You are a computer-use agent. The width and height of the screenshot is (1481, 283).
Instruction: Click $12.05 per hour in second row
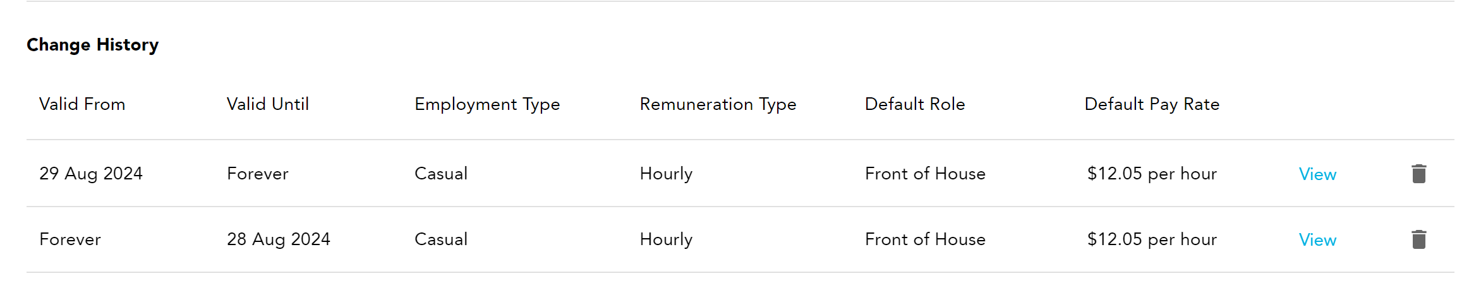pos(1152,239)
